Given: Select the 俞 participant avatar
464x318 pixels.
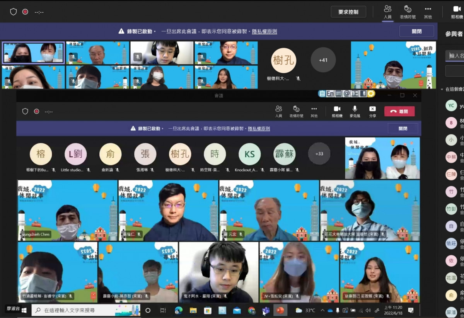Looking at the screenshot, I should coord(110,154).
